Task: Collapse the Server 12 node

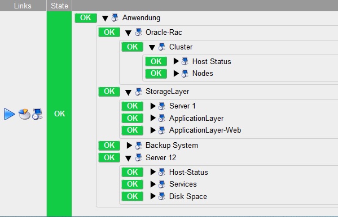Action: click(128, 159)
